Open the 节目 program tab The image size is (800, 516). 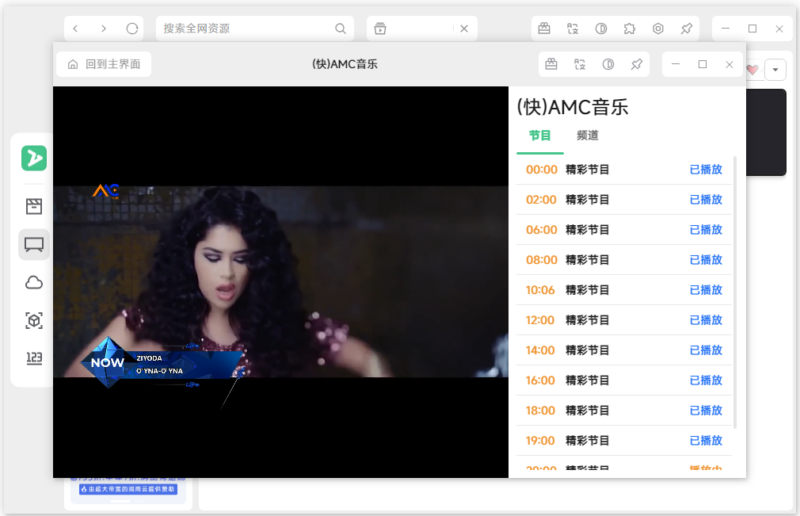click(x=539, y=136)
